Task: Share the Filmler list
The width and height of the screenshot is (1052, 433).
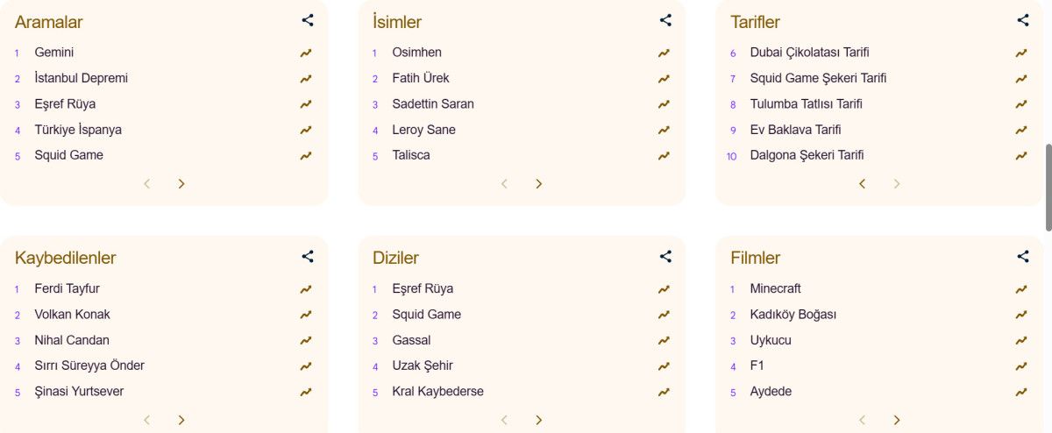Action: 1023,257
